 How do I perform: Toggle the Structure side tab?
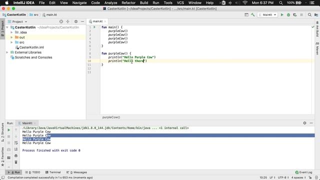(x=2, y=132)
